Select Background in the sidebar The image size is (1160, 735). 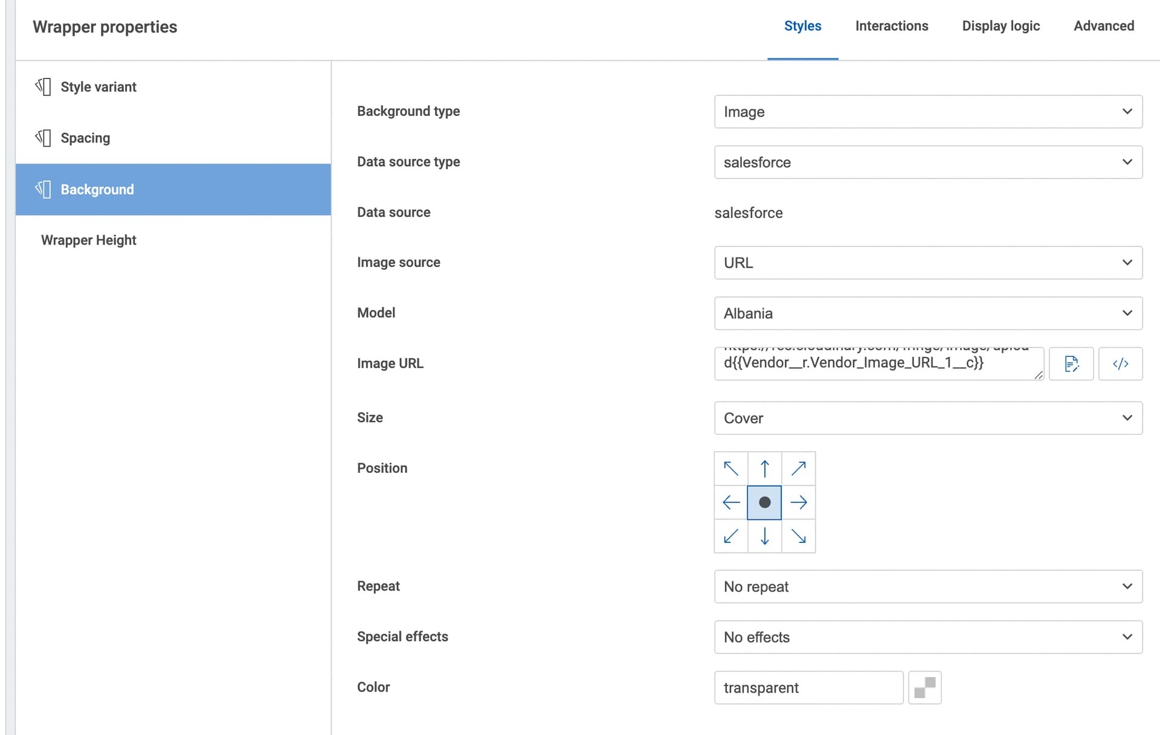173,189
